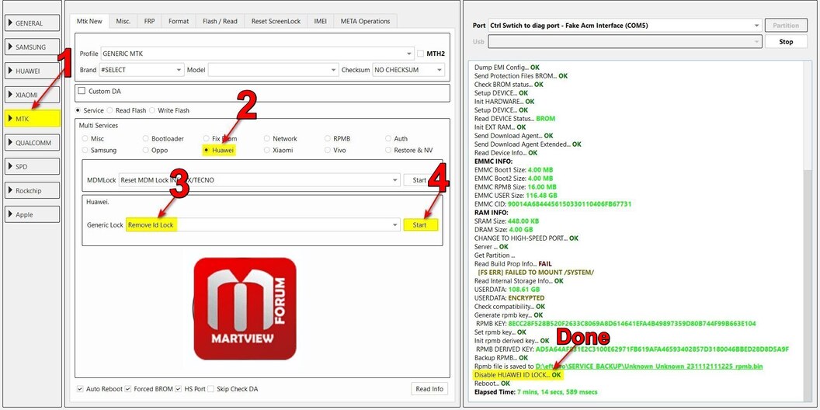Click Start next to MDMLock
The image size is (820, 410).
point(420,180)
